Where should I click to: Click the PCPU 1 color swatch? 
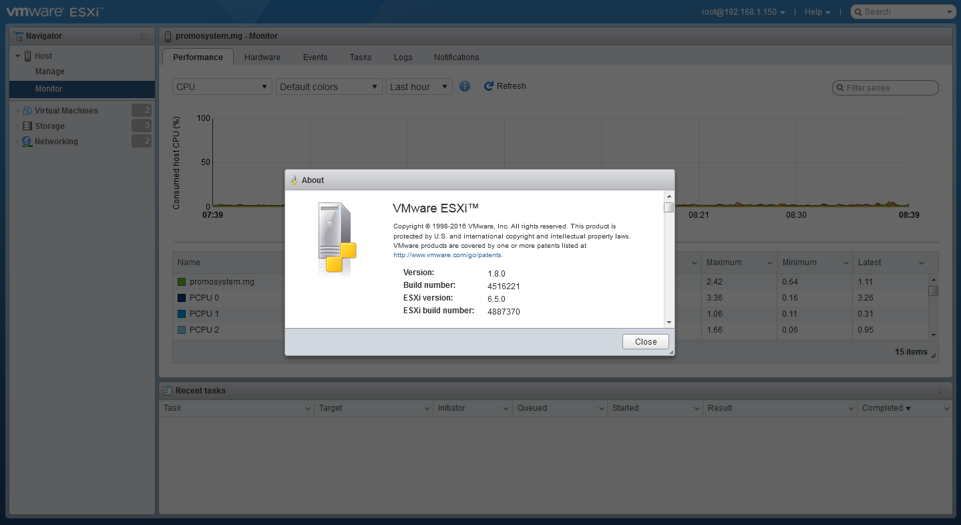tap(182, 314)
